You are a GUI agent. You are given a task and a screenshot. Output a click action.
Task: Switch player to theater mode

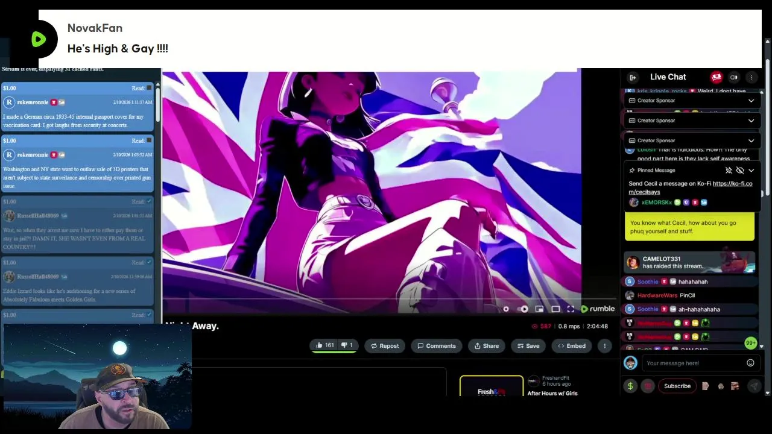[555, 309]
